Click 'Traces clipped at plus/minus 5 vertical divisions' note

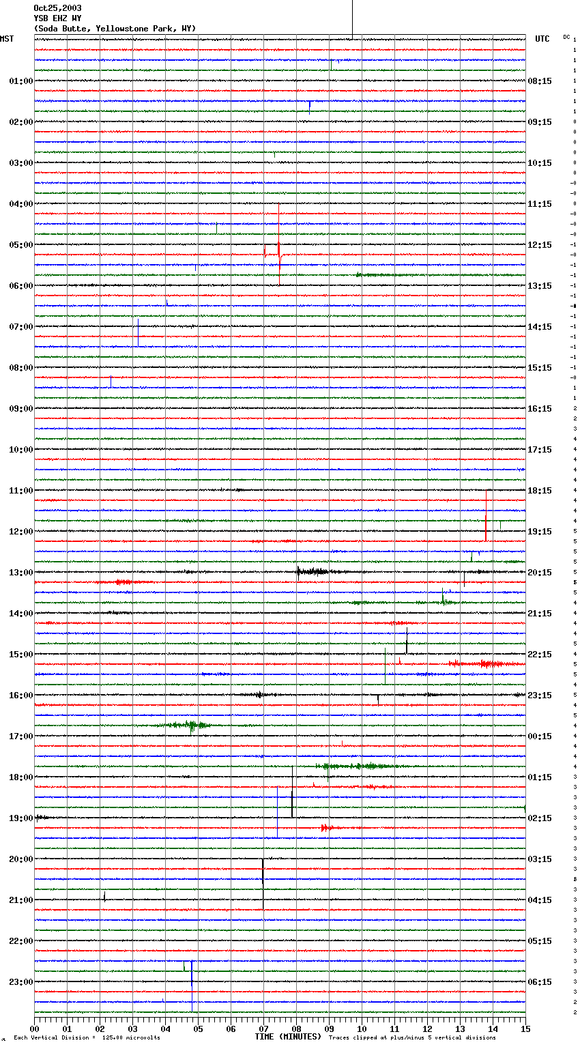click(x=412, y=1037)
